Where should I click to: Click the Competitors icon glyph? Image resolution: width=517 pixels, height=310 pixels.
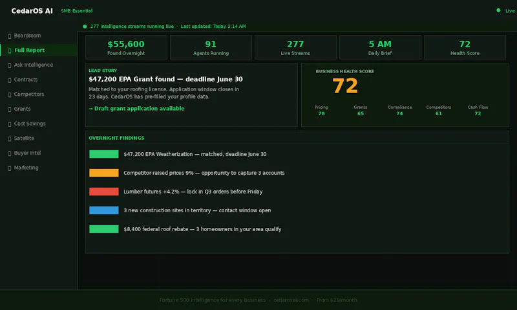(10, 94)
